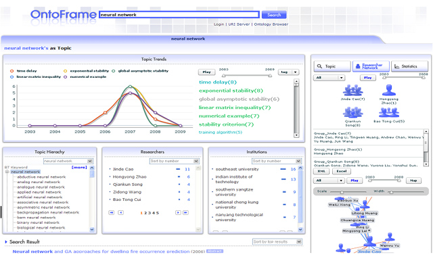The image size is (433, 265).
Task: Click the Qiankun Song(8) group icon
Action: 352,112
